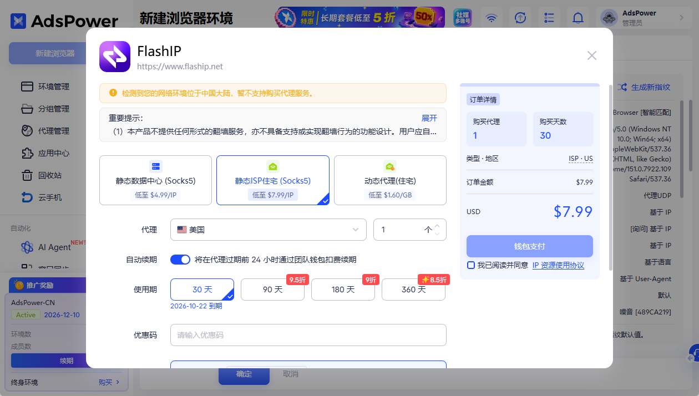Click the FlashIP logo icon

click(115, 57)
